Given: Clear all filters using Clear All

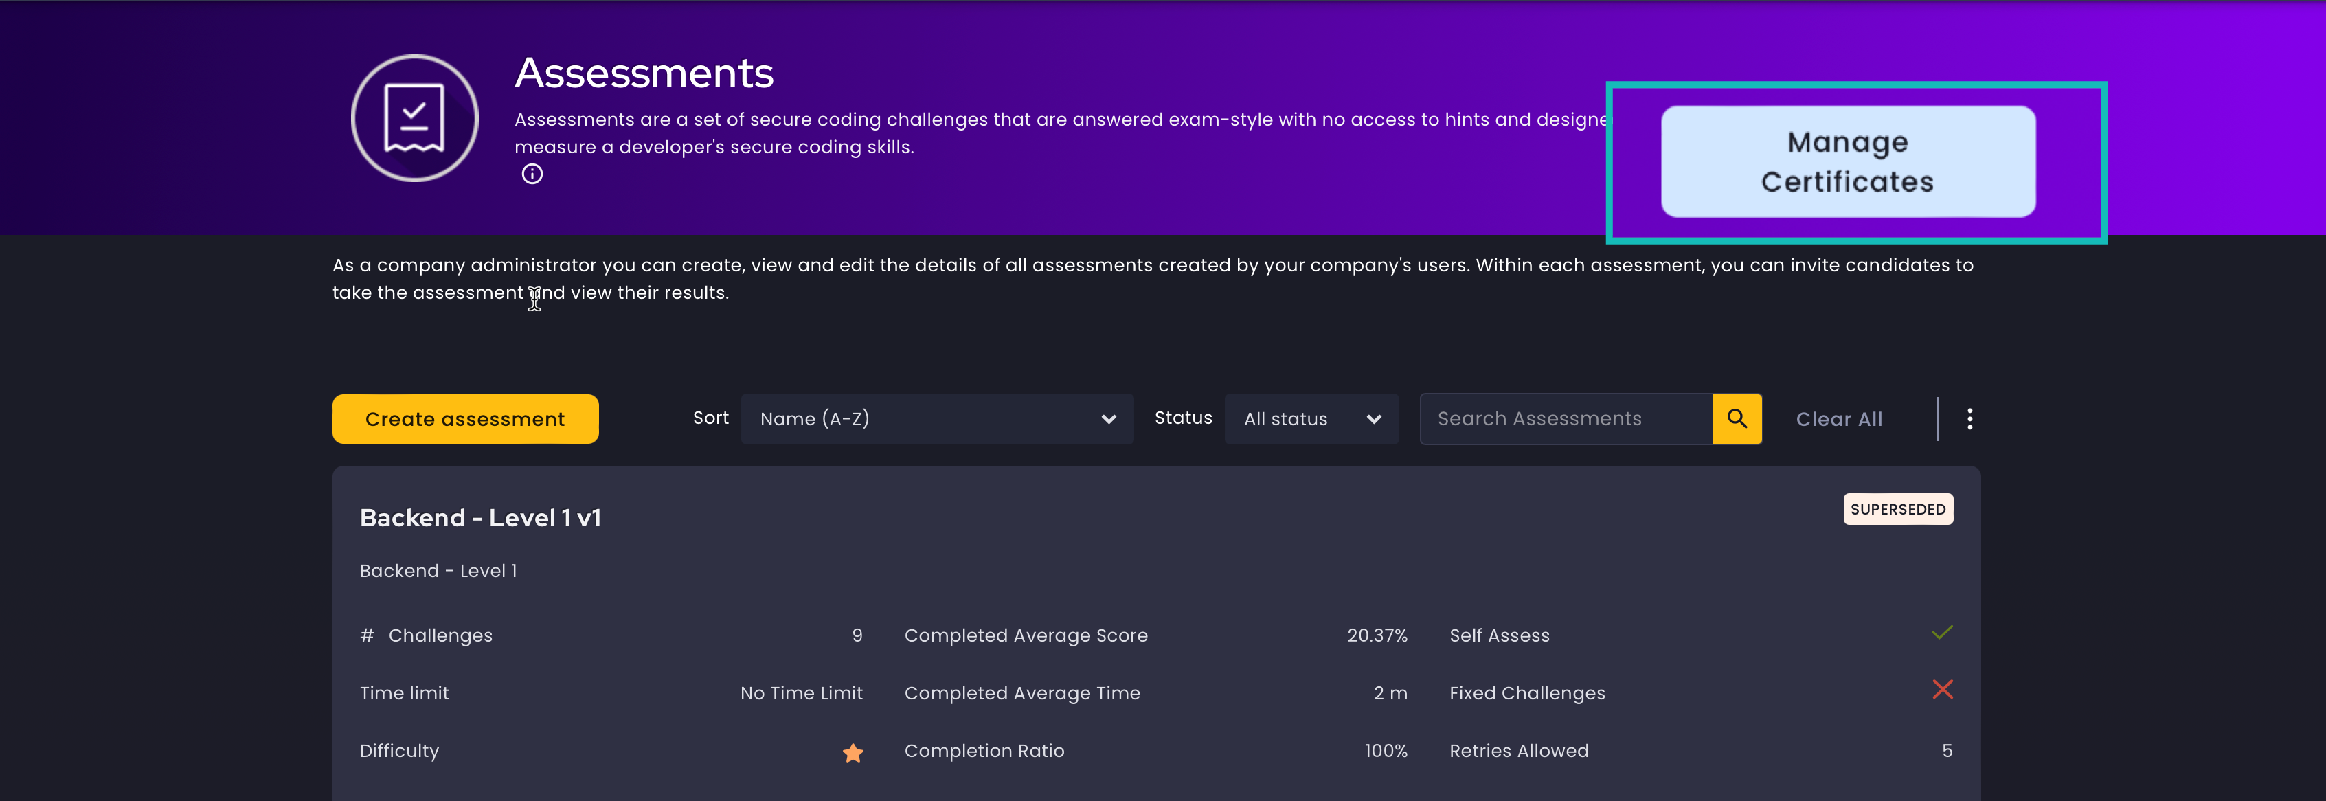Looking at the screenshot, I should coord(1838,418).
